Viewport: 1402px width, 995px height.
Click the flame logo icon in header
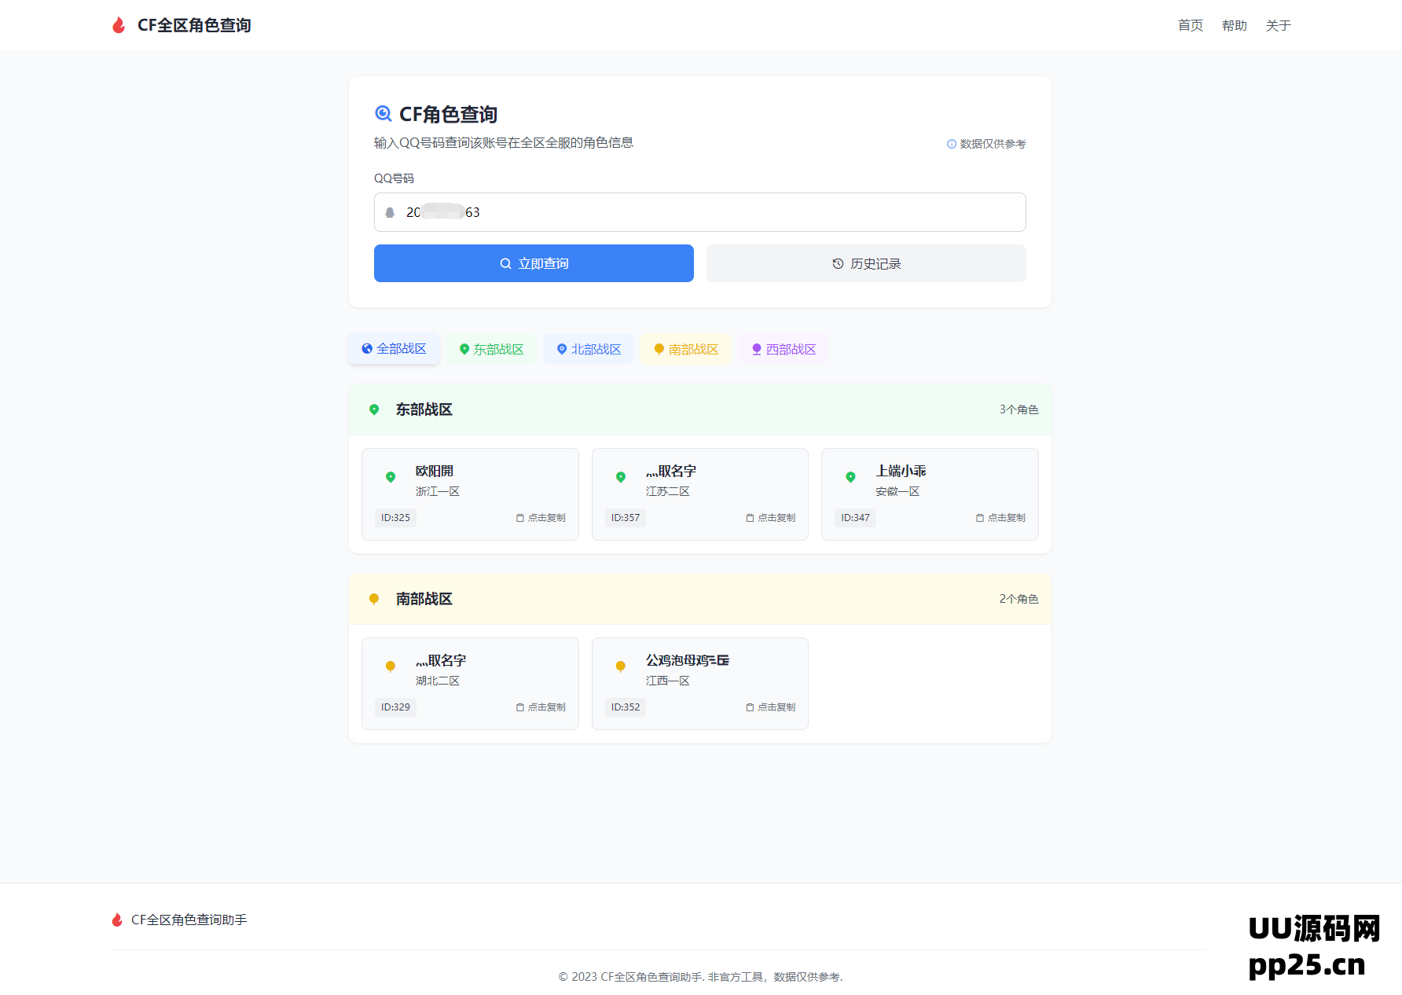tap(119, 25)
